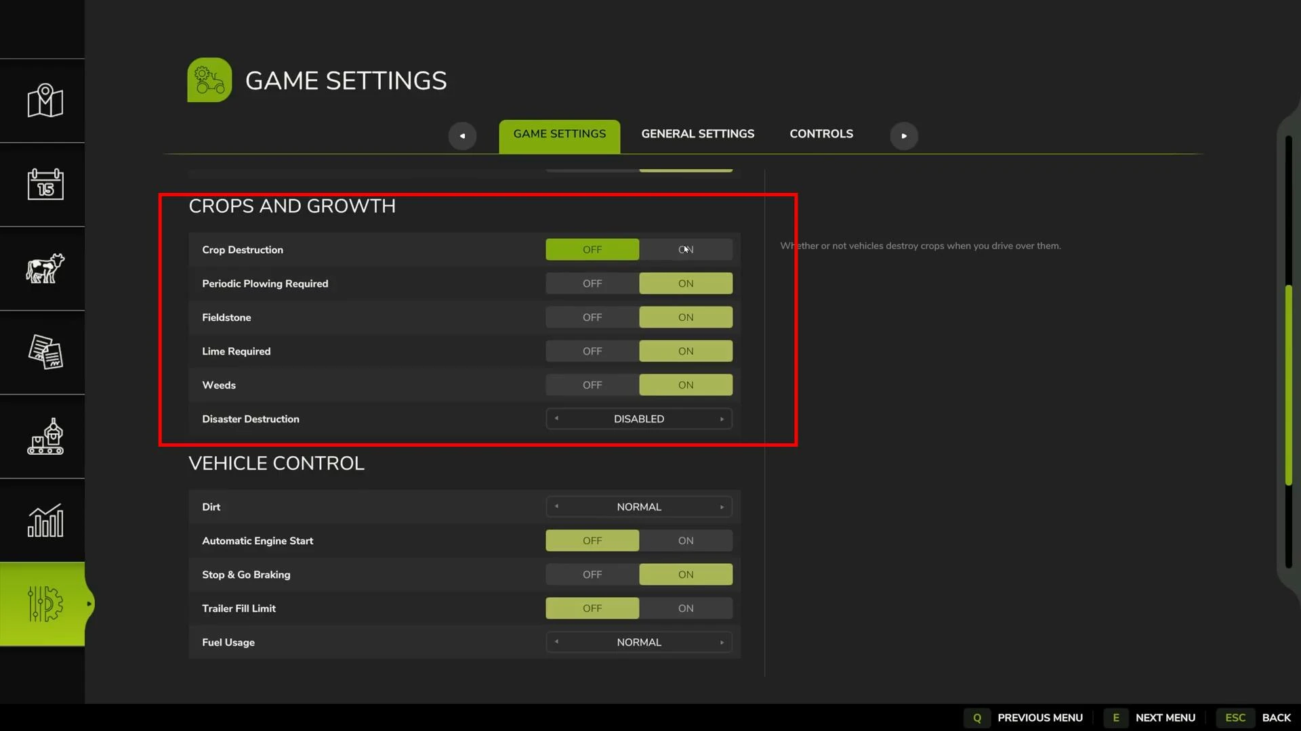The width and height of the screenshot is (1301, 731).
Task: Turn Periodic Plowing Required OFF
Action: (x=592, y=284)
